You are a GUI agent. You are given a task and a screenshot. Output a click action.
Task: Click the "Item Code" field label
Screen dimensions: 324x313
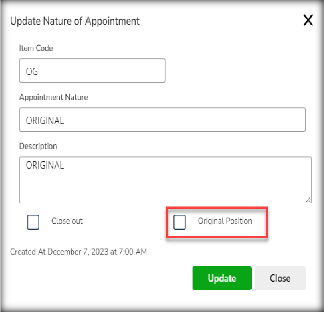tap(36, 48)
